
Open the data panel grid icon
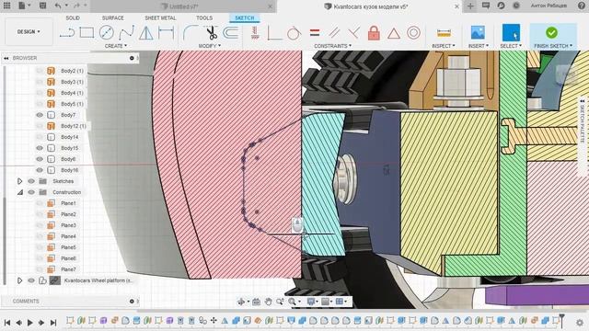pyautogui.click(x=6, y=6)
